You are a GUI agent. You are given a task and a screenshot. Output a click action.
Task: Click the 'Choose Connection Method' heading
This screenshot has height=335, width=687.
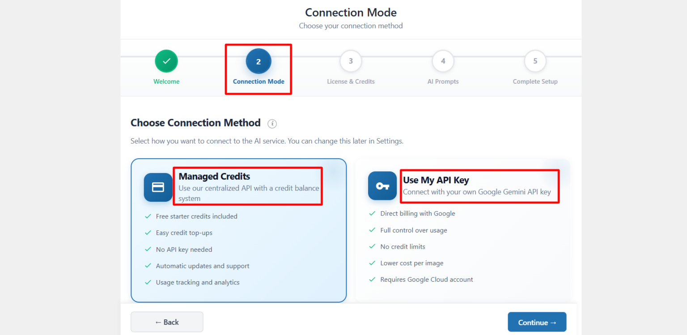pyautogui.click(x=195, y=123)
